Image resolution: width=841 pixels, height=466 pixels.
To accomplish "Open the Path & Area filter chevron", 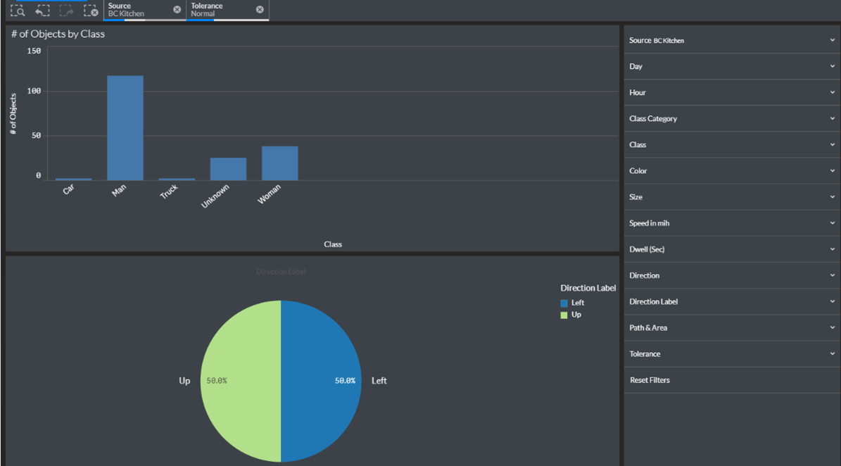I will click(x=833, y=327).
